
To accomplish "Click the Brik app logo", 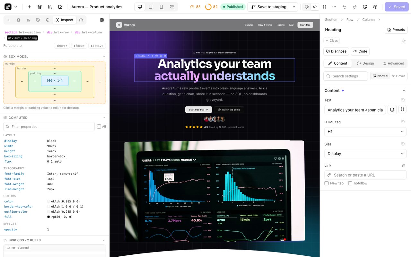I will [x=8, y=7].
